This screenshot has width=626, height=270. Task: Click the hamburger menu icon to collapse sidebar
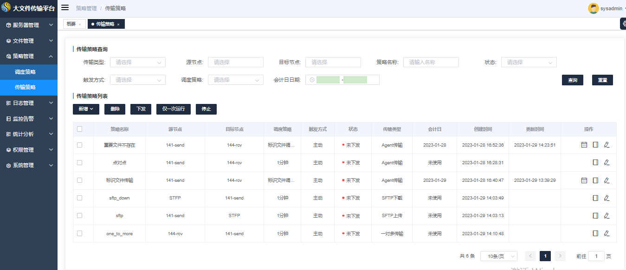(x=65, y=8)
